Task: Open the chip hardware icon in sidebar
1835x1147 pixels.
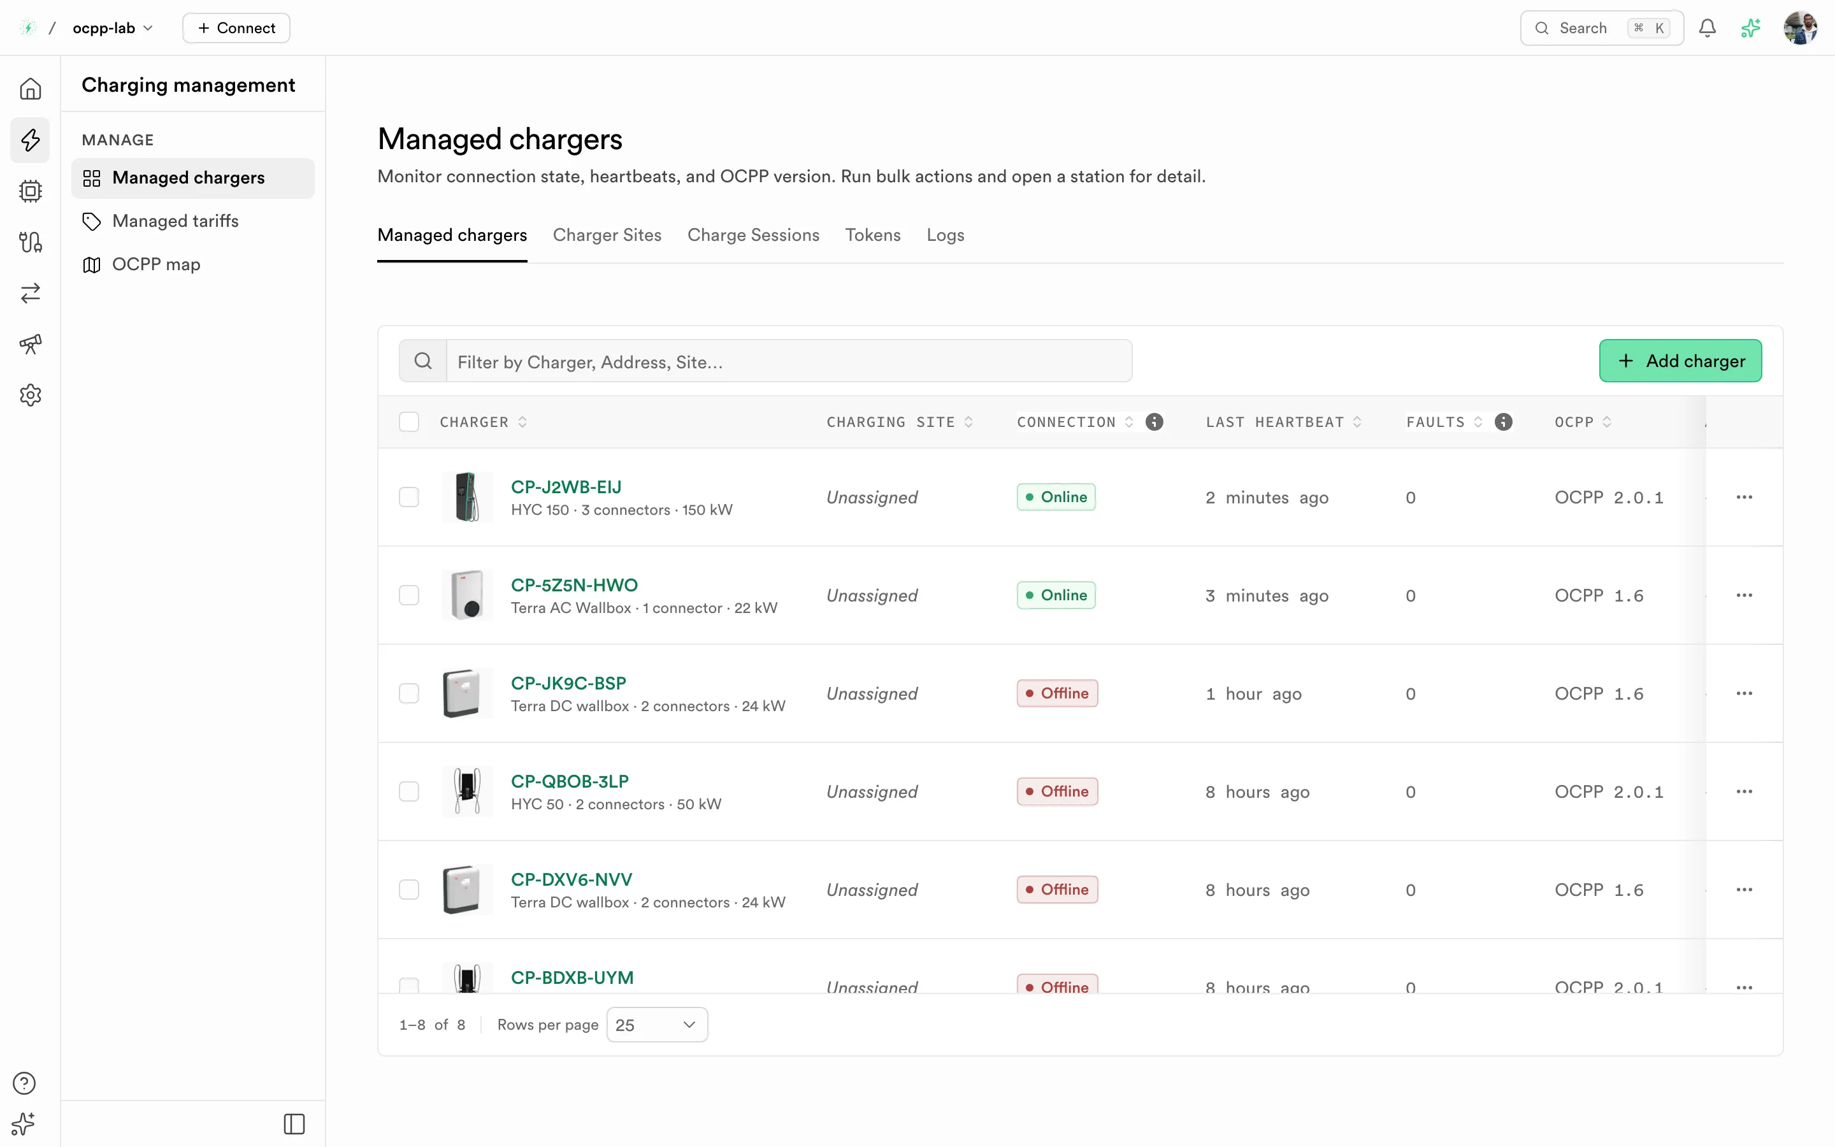Action: click(x=31, y=191)
